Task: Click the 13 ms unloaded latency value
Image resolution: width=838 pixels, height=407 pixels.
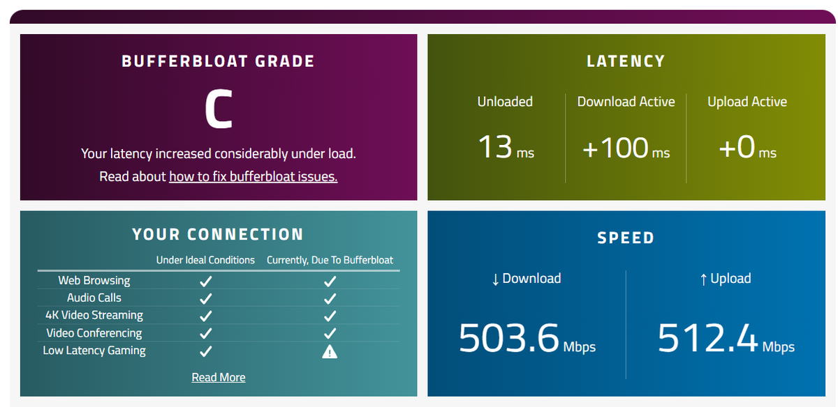Action: (506, 148)
